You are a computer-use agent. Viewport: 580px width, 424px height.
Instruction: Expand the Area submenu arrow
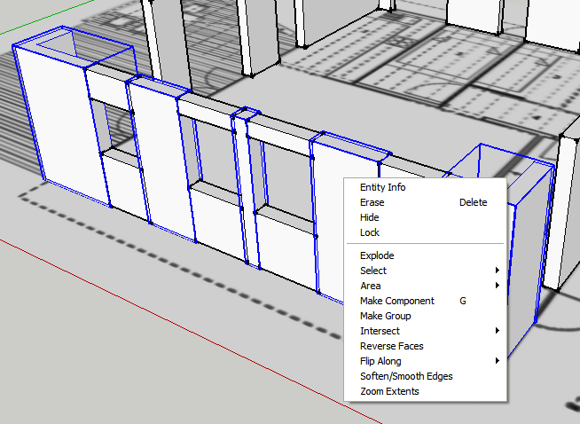coord(497,286)
